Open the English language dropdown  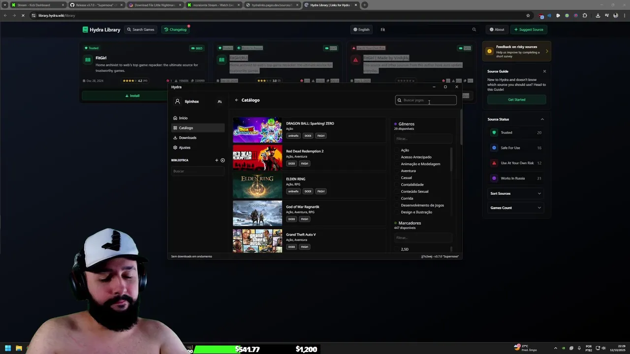pos(361,29)
